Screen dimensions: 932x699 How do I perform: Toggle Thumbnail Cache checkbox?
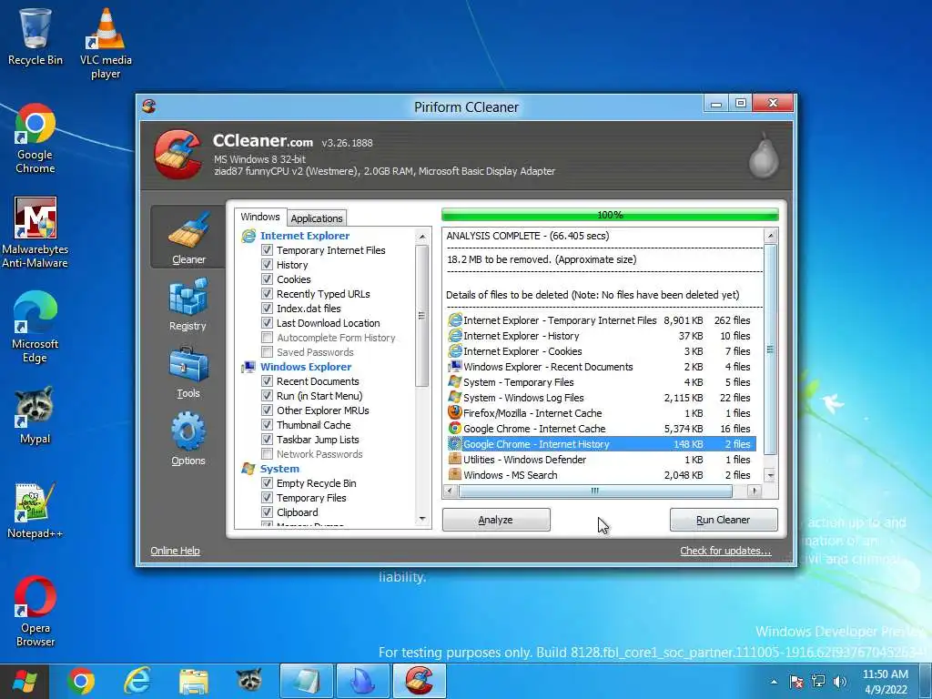(x=268, y=425)
